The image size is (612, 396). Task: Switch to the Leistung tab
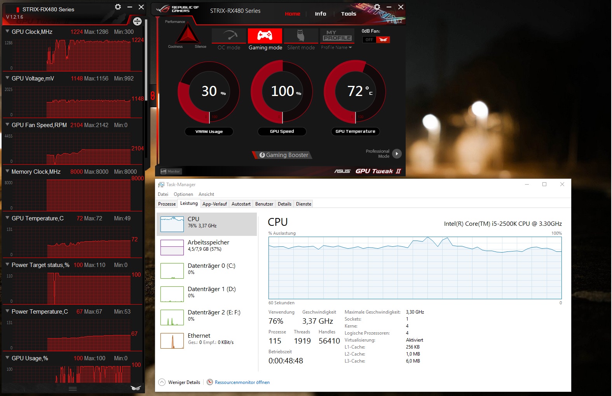click(189, 203)
